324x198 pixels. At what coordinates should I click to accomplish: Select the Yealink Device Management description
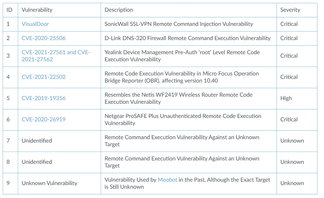pos(182,56)
